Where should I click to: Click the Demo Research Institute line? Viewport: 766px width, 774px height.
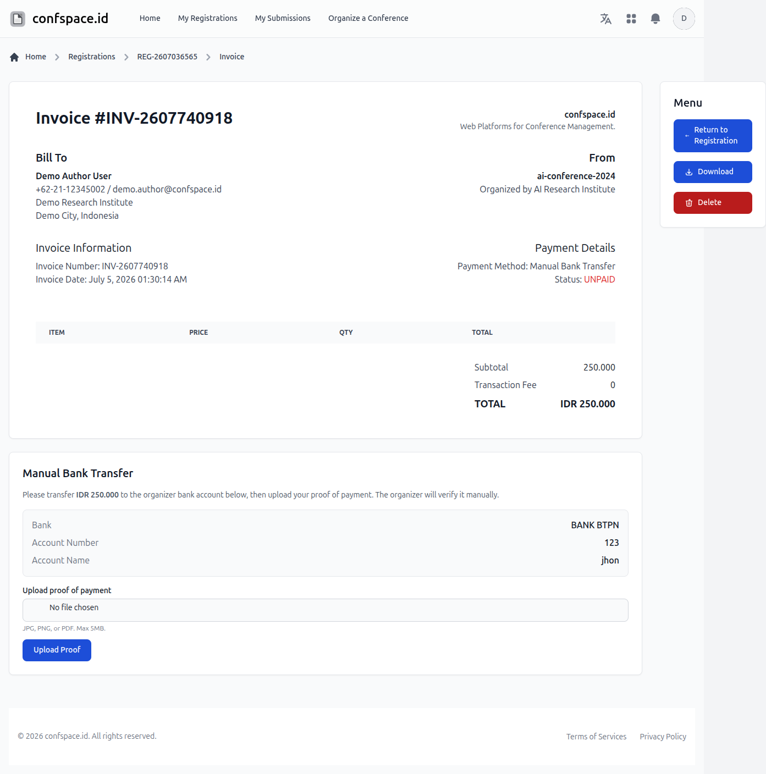(84, 202)
